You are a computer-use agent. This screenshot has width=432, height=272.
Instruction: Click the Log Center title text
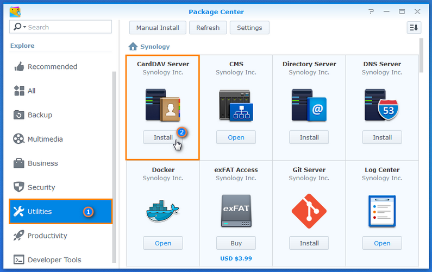(x=382, y=170)
